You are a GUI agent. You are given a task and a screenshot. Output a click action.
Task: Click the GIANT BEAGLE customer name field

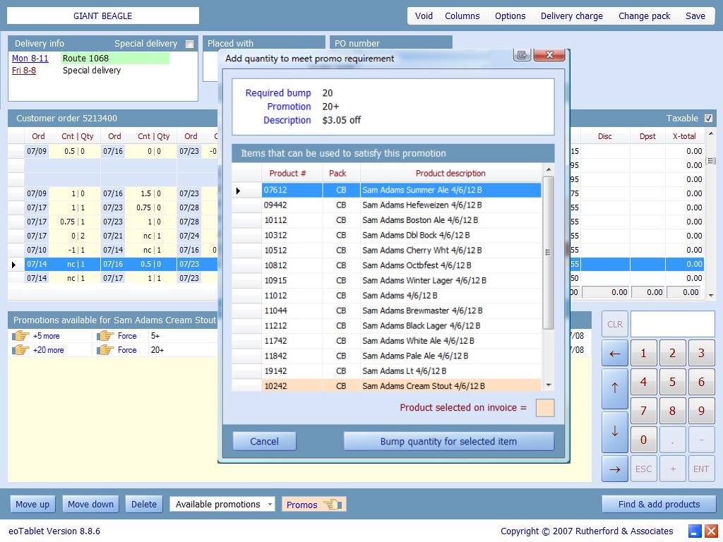point(103,16)
